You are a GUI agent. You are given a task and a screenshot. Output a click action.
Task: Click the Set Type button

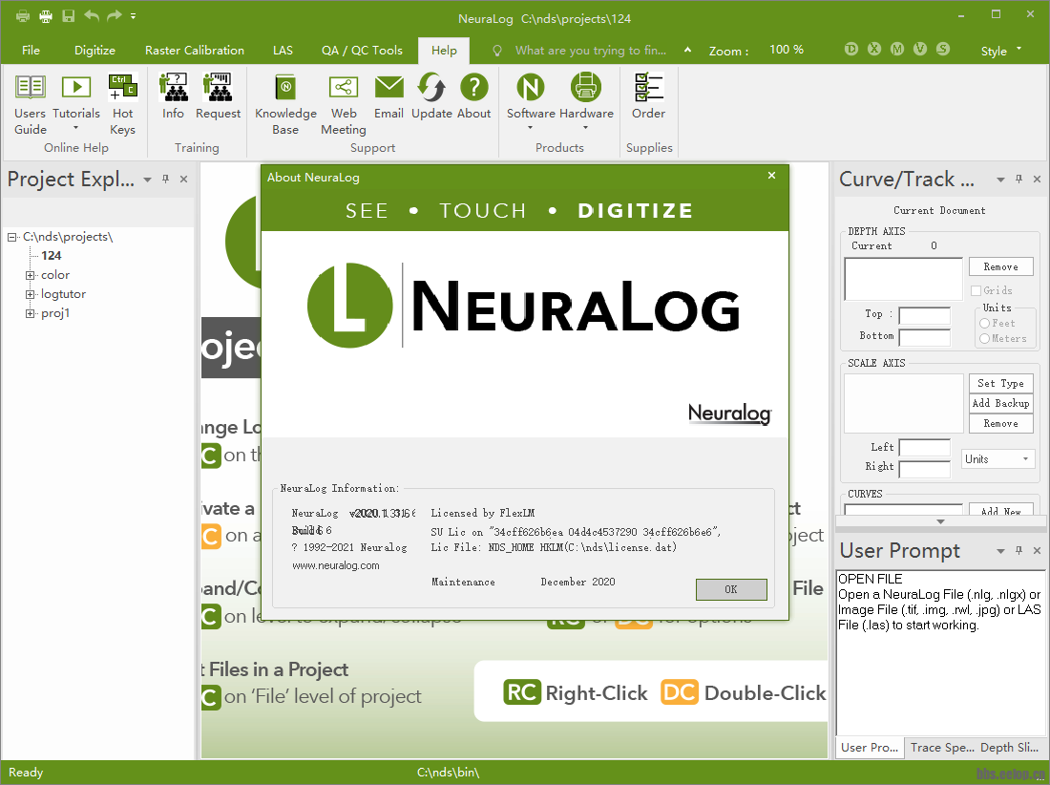pyautogui.click(x=1000, y=383)
